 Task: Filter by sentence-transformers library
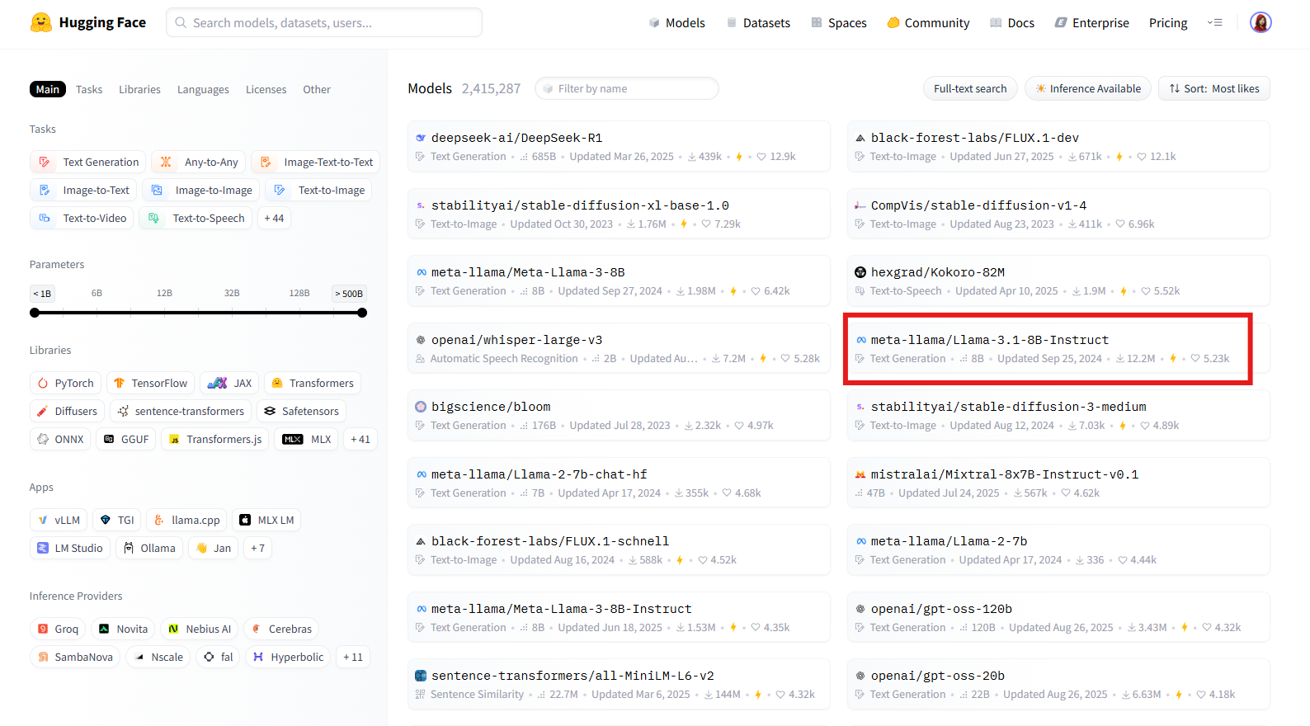(x=181, y=411)
